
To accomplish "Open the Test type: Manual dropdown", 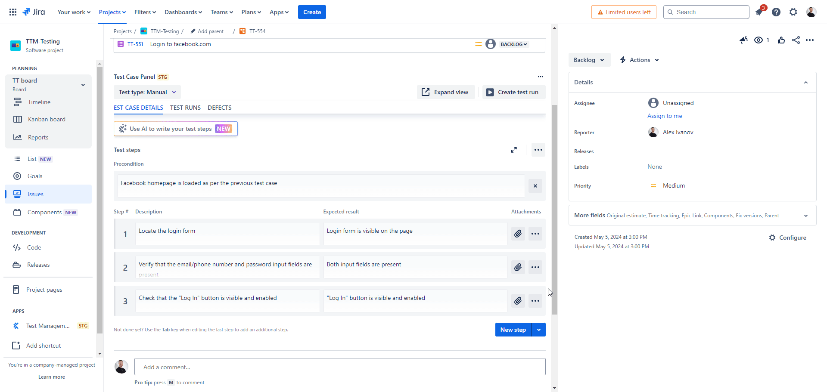I will (x=147, y=92).
